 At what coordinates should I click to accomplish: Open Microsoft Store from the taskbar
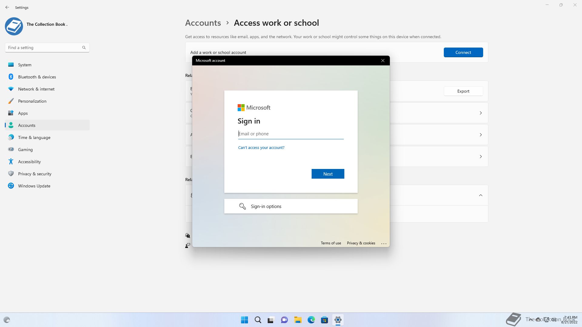324,320
